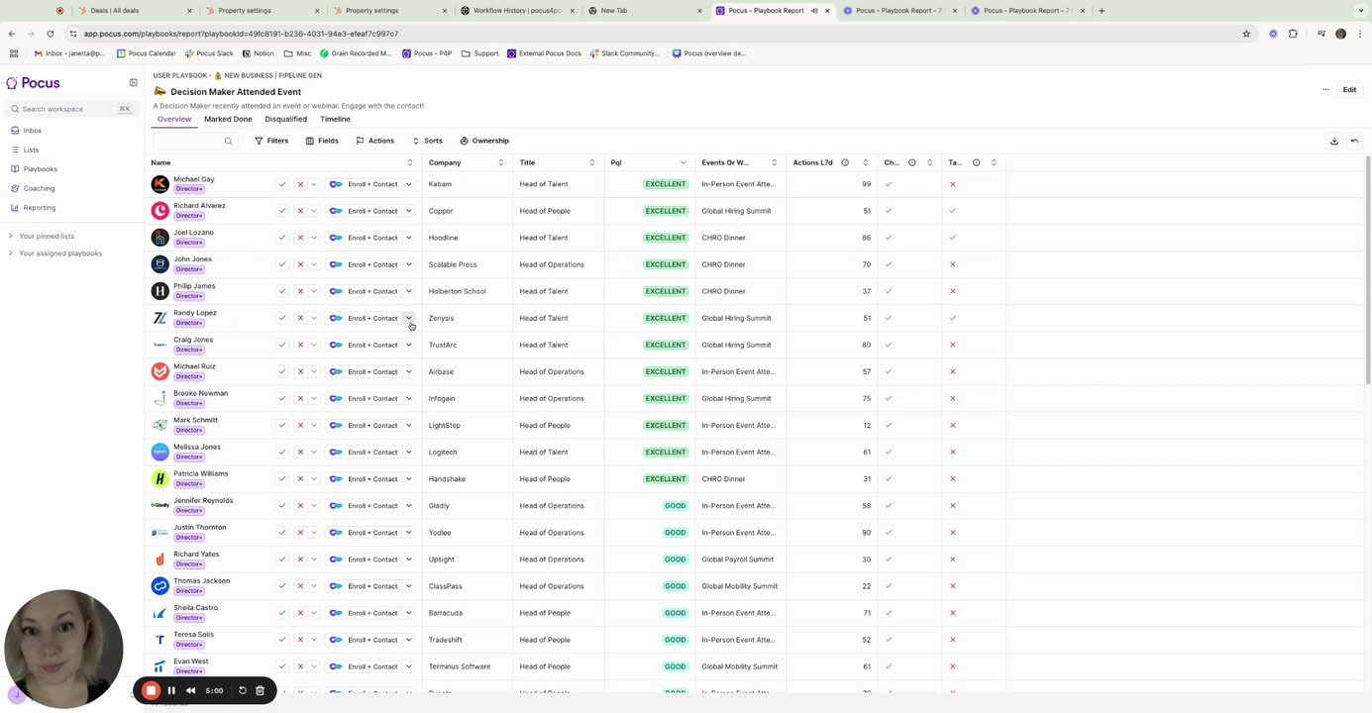Stop the screen recording
1372x713 pixels.
pos(151,690)
